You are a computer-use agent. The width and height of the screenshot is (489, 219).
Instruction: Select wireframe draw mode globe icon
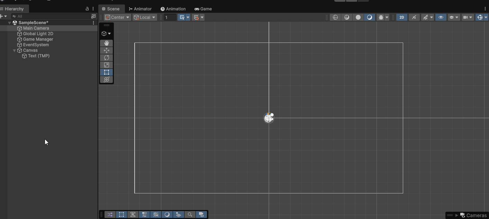coord(335,17)
